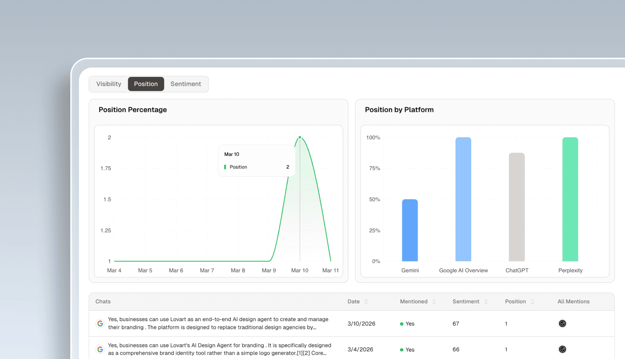The height and width of the screenshot is (359, 625).
Task: Click the Mar 9 axis label
Action: click(269, 270)
